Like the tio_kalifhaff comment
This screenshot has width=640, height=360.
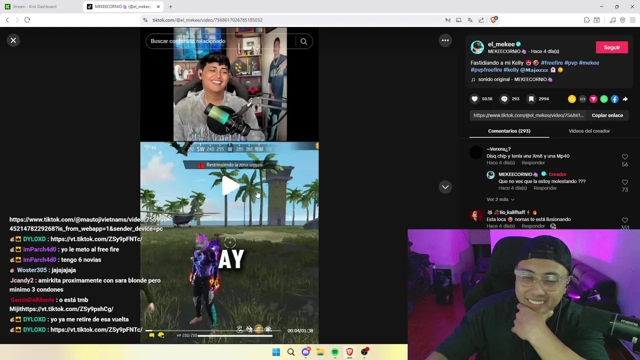click(624, 220)
